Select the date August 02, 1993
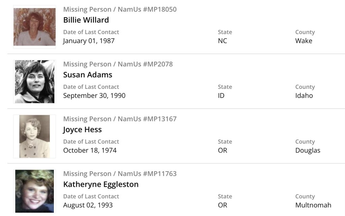This screenshot has width=345, height=216. (x=88, y=205)
